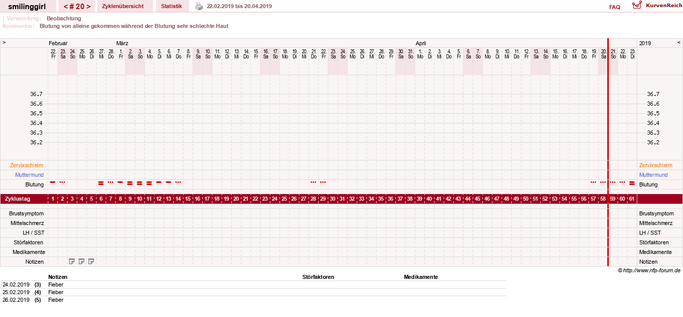Select cycle day 14 cell
Screen dimensions: 683x317
178,199
